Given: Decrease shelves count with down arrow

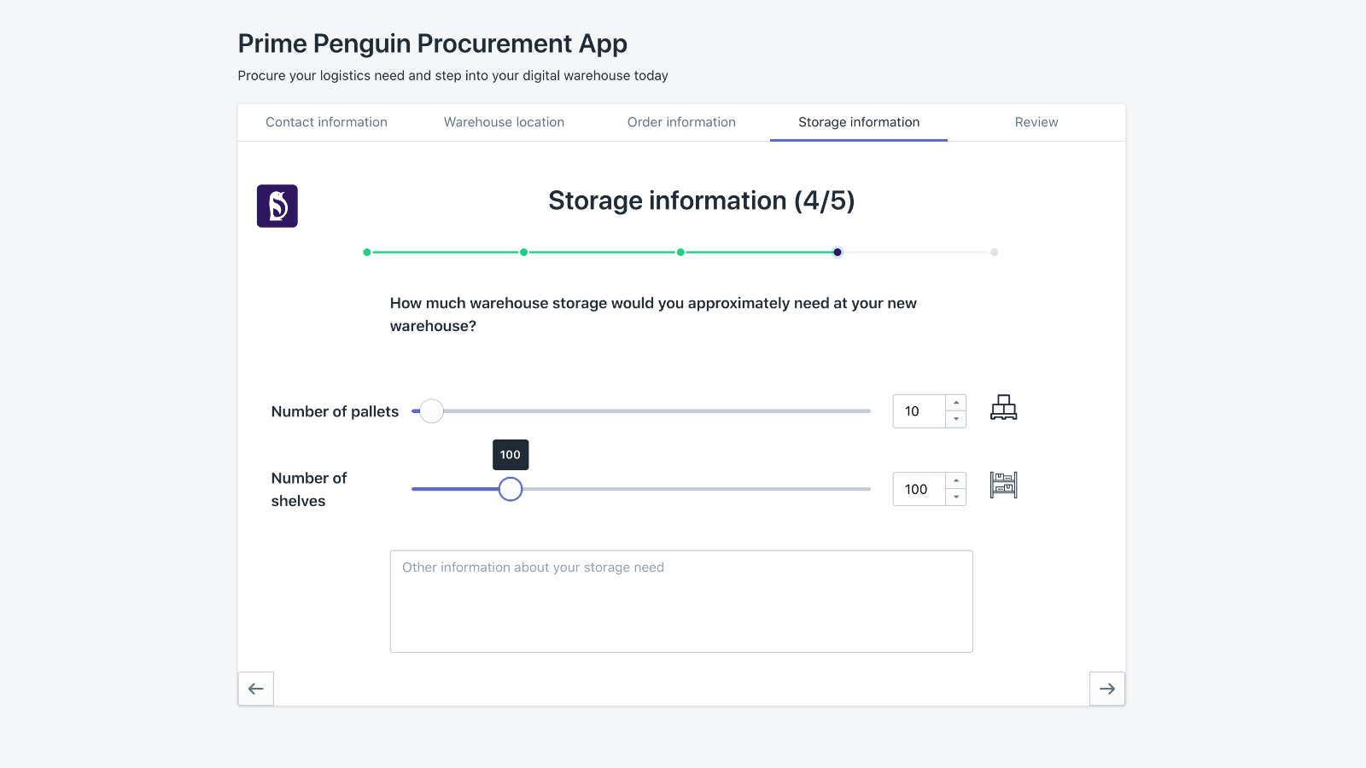Looking at the screenshot, I should tap(956, 497).
